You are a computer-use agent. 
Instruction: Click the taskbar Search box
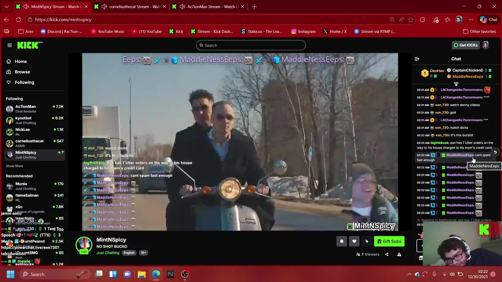pos(55,274)
